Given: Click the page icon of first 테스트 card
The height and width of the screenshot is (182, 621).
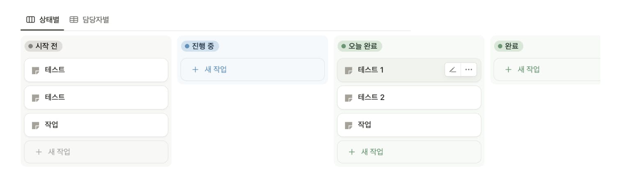Looking at the screenshot, I should click(x=35, y=70).
